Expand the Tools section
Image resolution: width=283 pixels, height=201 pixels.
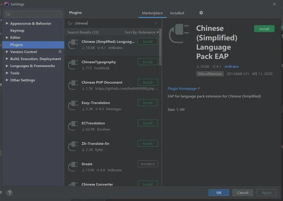pos(7,73)
